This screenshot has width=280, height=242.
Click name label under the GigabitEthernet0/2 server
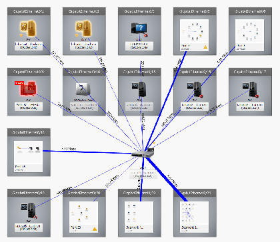point(84,46)
